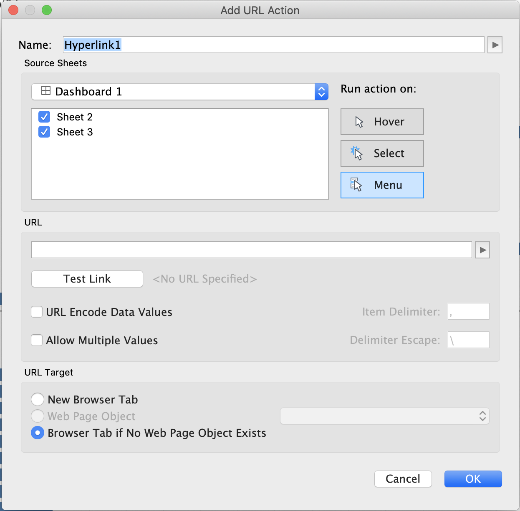Click the Item Delimiter field
Image resolution: width=520 pixels, height=511 pixels.
coord(468,312)
